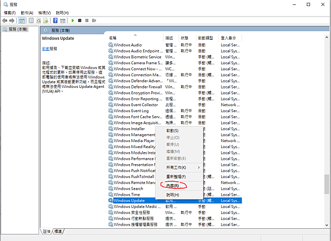Image resolution: width=331 pixels, height=241 pixels.
Task: Start the service with green play icon
Action: click(73, 20)
